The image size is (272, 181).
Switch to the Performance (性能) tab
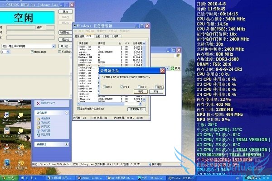98,36
